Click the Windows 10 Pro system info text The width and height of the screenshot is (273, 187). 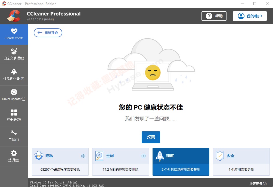[x=54, y=182]
